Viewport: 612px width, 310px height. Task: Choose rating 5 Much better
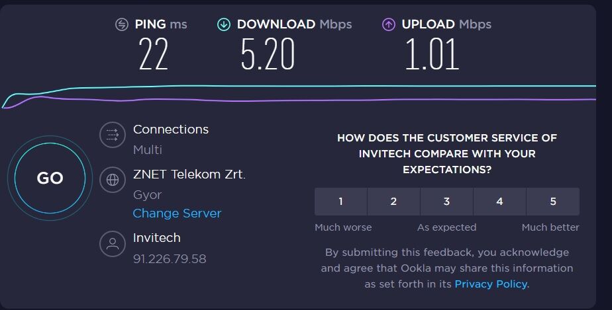(x=553, y=202)
